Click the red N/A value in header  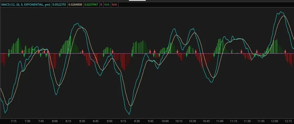(114, 5)
